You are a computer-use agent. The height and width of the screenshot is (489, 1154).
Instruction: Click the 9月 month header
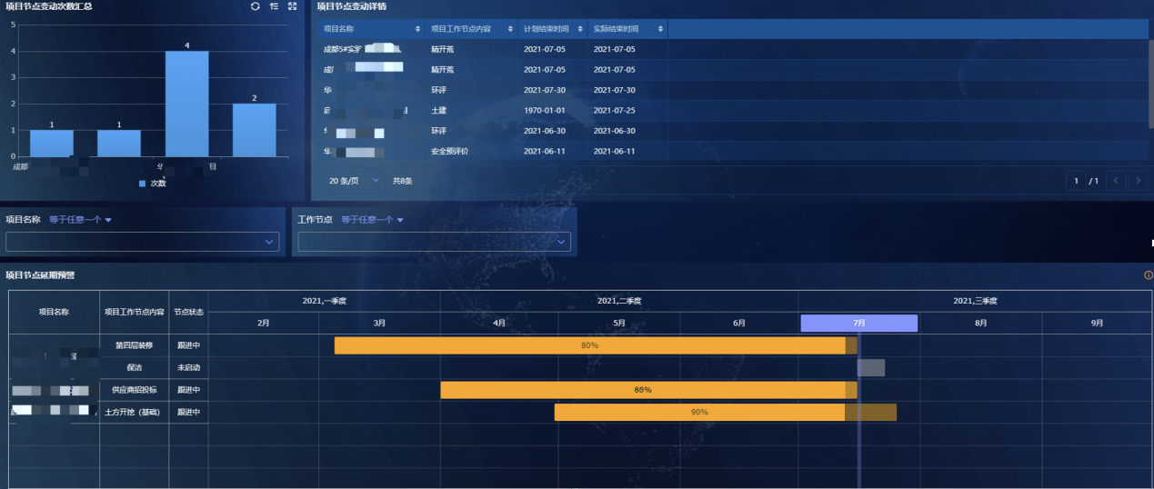1097,323
